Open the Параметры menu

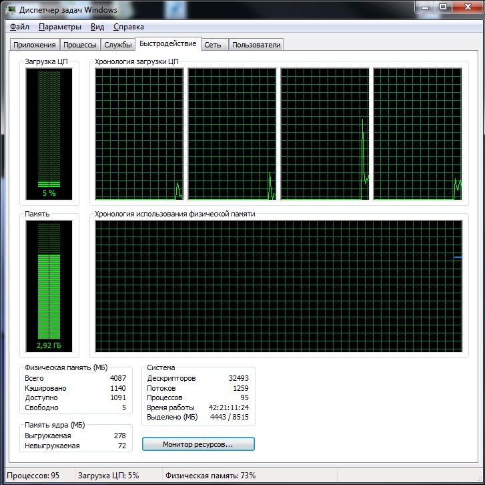[59, 27]
